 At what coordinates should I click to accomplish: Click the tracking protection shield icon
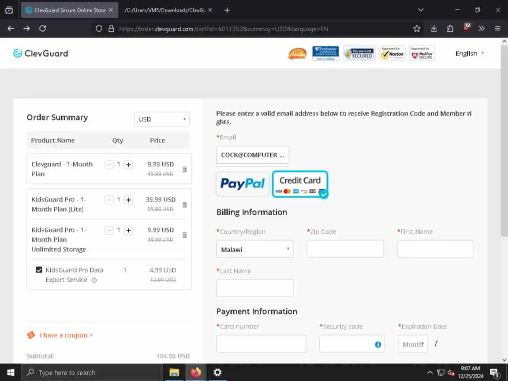click(x=99, y=29)
